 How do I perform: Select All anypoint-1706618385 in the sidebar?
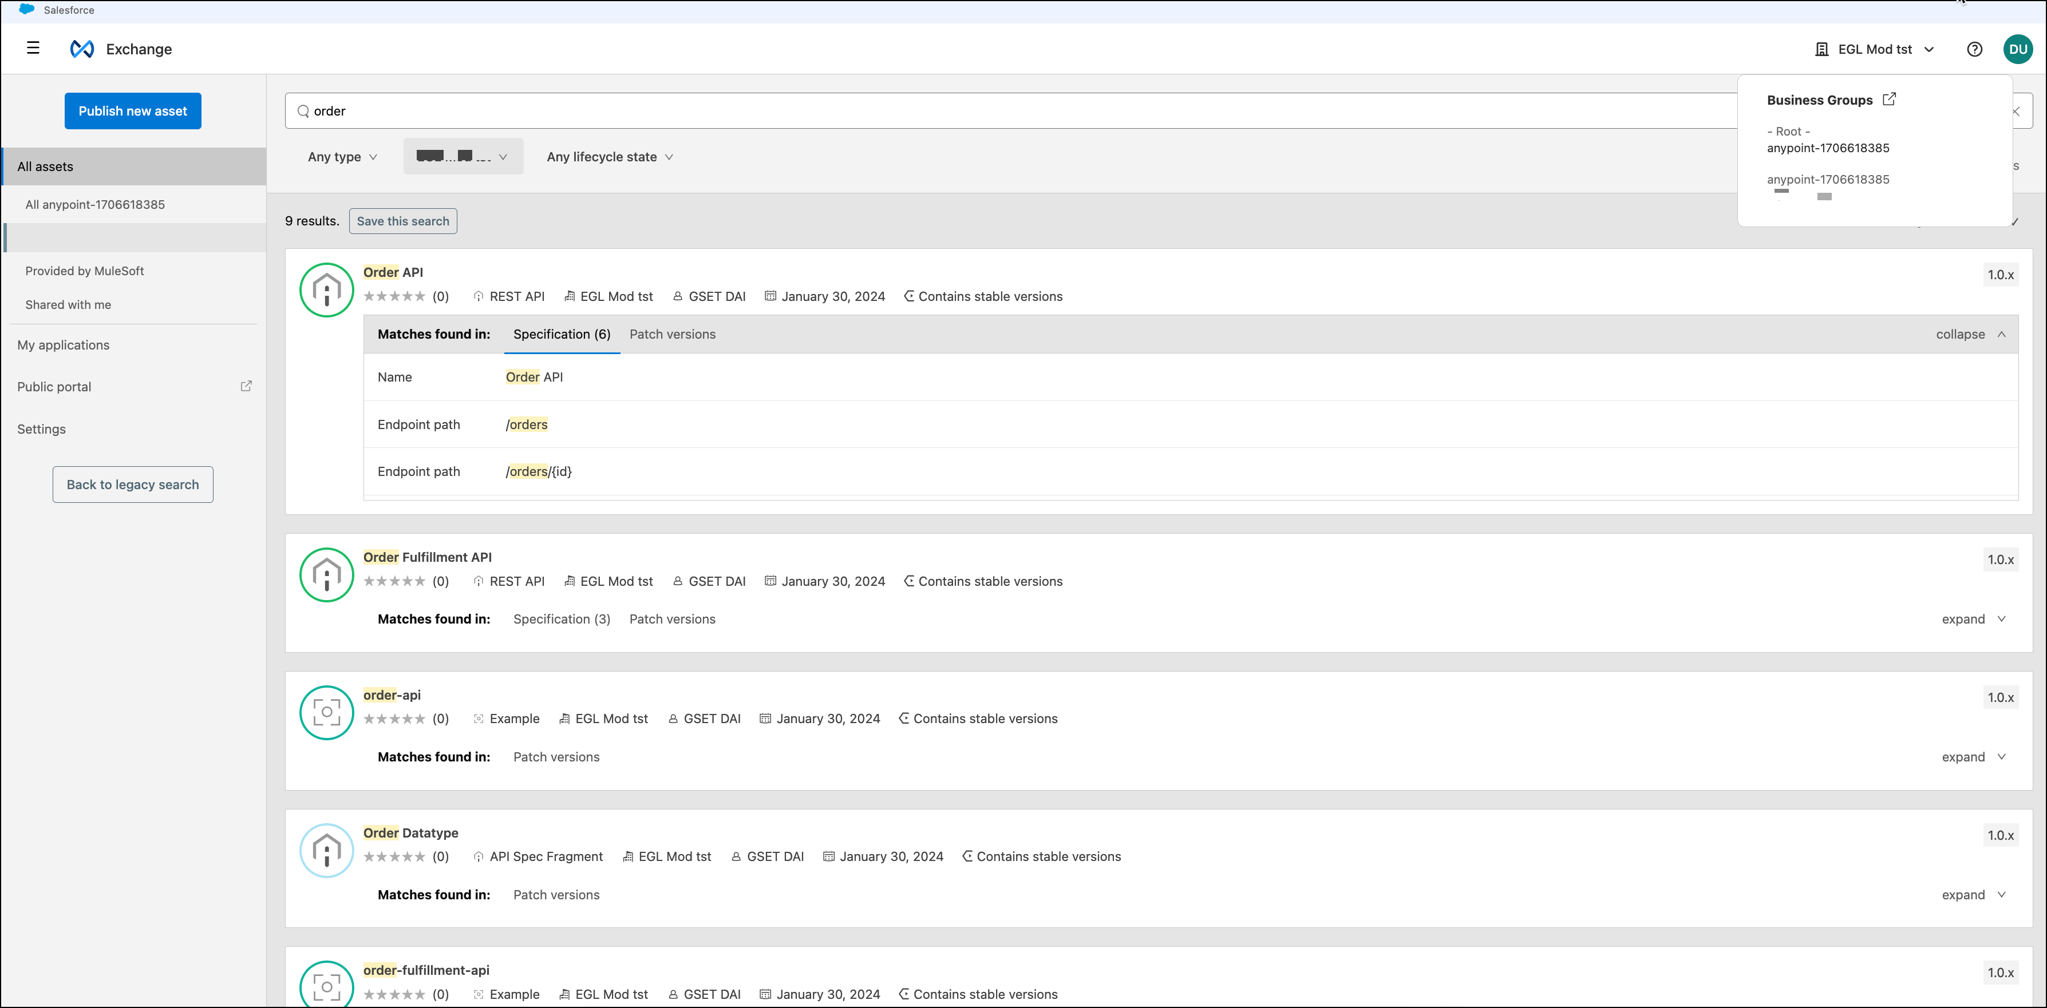pos(96,204)
